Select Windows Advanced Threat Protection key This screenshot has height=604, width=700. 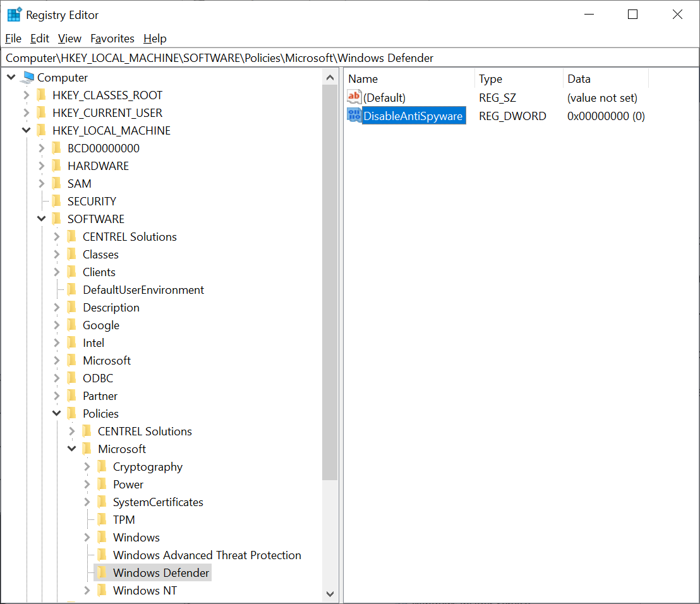coord(207,555)
